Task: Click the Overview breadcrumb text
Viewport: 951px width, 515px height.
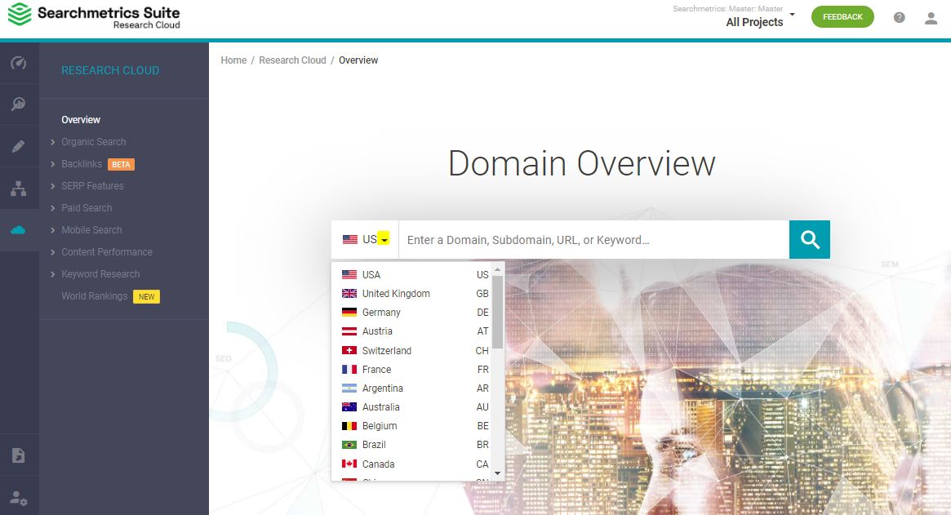Action: pyautogui.click(x=358, y=60)
